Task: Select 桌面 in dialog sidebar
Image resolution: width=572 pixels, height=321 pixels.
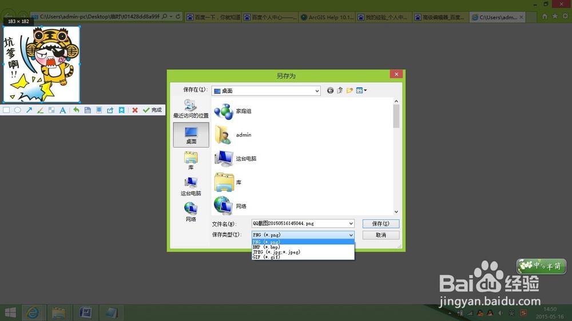Action: pos(191,135)
